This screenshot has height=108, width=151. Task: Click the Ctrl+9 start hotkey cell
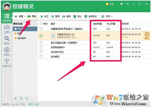(96, 36)
